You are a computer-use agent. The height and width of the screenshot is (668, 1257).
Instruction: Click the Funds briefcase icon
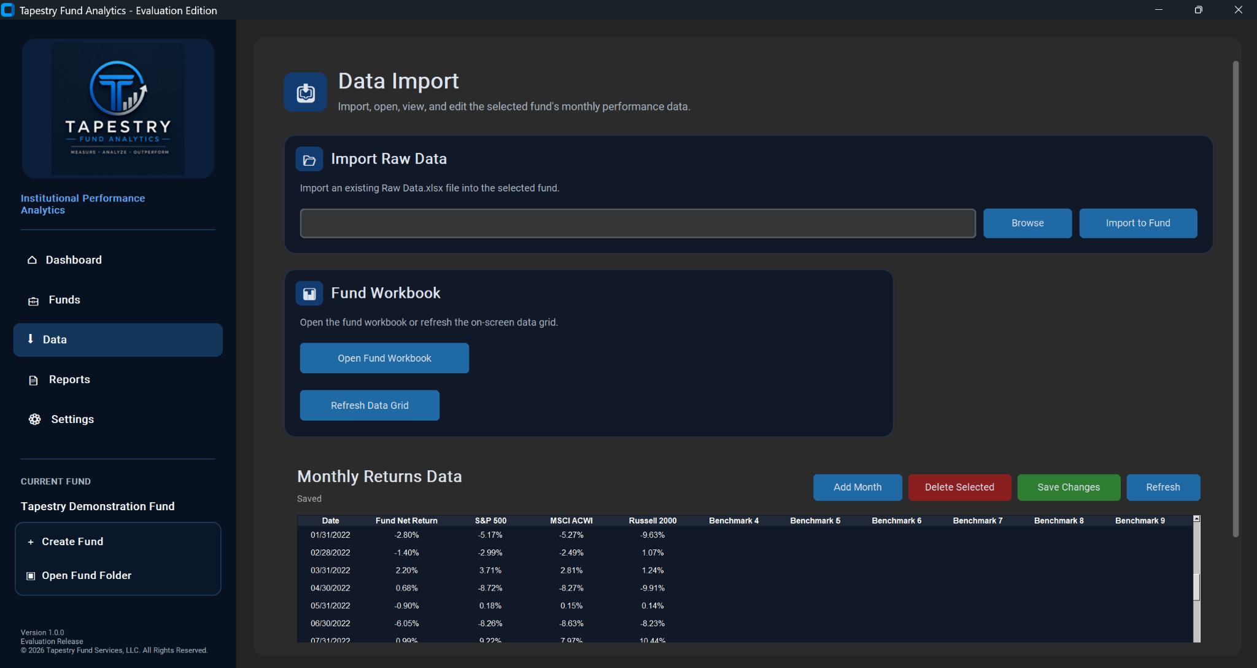[33, 301]
